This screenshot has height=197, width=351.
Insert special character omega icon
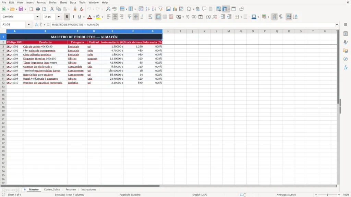[189, 9]
